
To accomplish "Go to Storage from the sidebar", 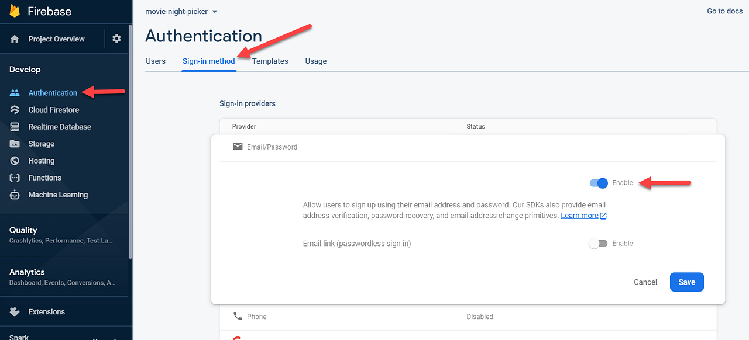I will click(41, 143).
